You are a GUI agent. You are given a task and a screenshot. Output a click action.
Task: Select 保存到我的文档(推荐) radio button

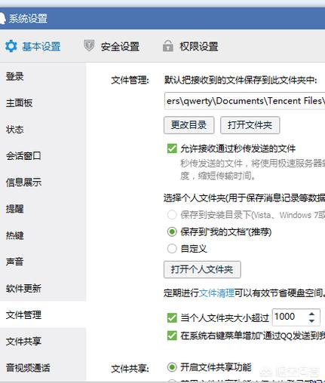point(172,231)
